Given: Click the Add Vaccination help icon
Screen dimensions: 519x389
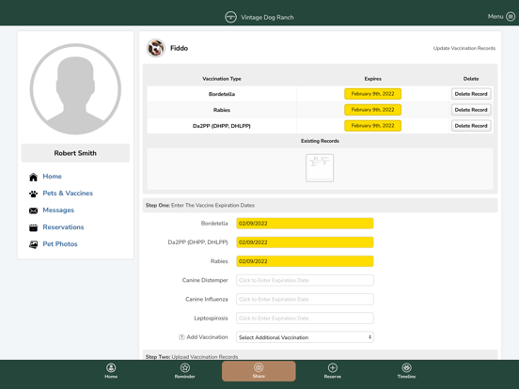Looking at the screenshot, I should coord(181,337).
